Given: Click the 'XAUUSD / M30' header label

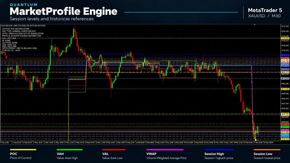Looking at the screenshot, I should [x=264, y=16].
